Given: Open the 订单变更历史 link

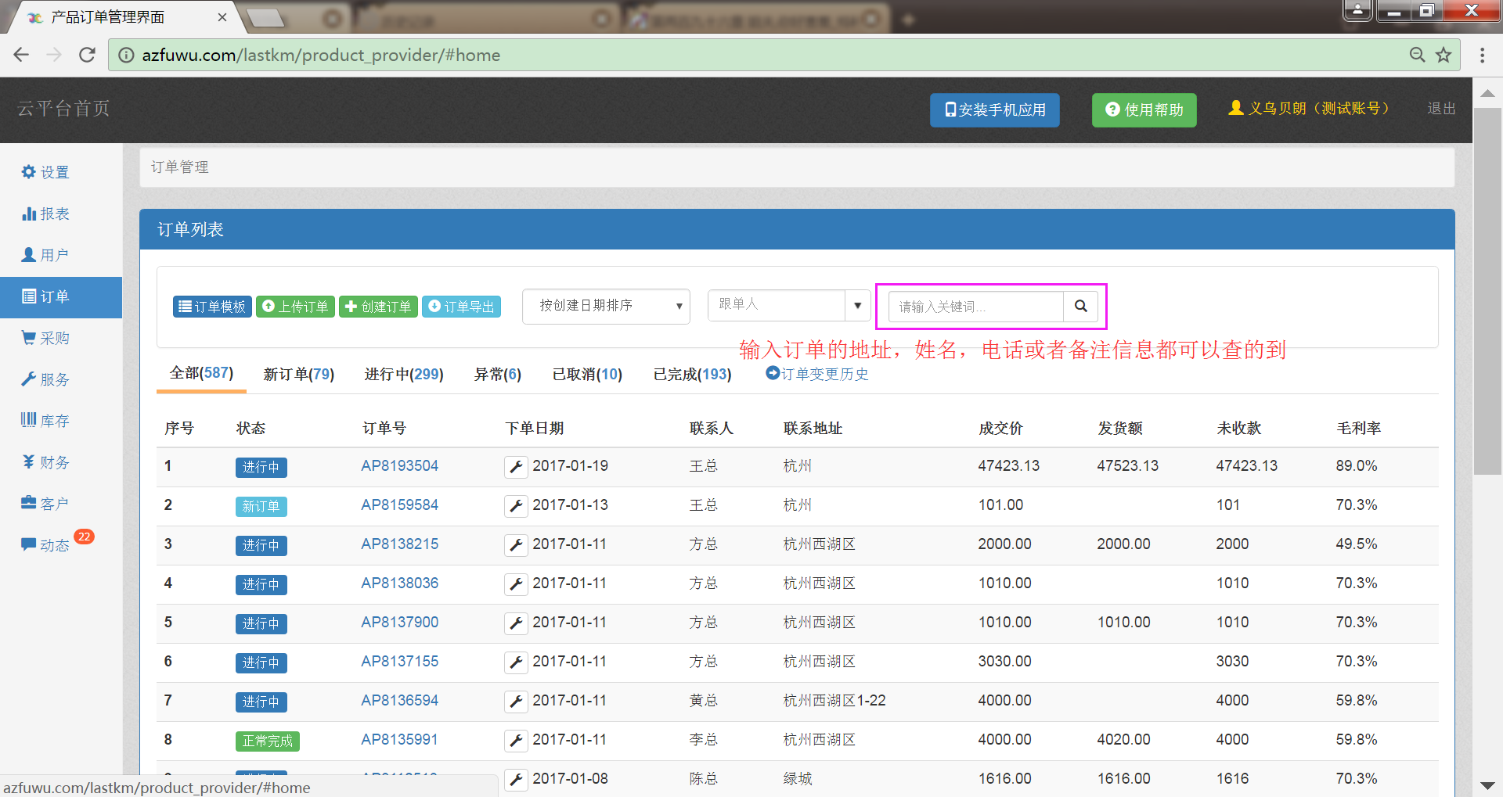Looking at the screenshot, I should (817, 374).
